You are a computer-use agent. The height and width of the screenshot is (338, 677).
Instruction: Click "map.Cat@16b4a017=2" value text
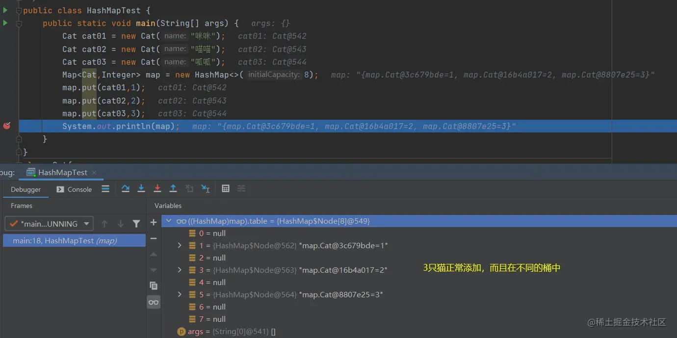pos(343,270)
